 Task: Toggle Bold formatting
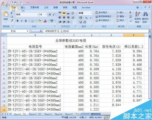tap(18, 21)
